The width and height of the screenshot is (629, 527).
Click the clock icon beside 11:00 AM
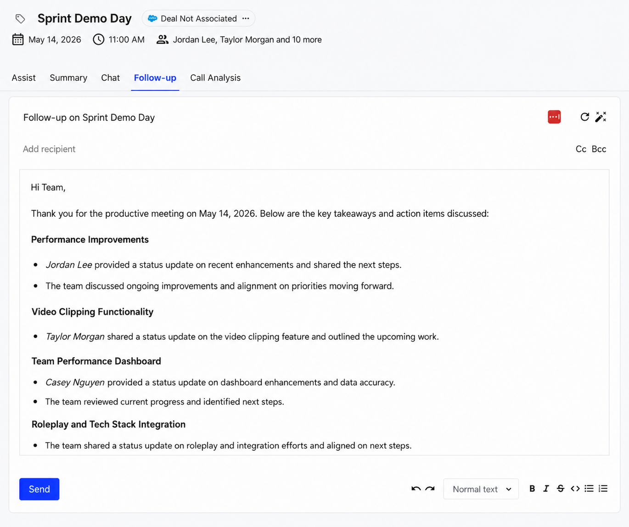98,39
